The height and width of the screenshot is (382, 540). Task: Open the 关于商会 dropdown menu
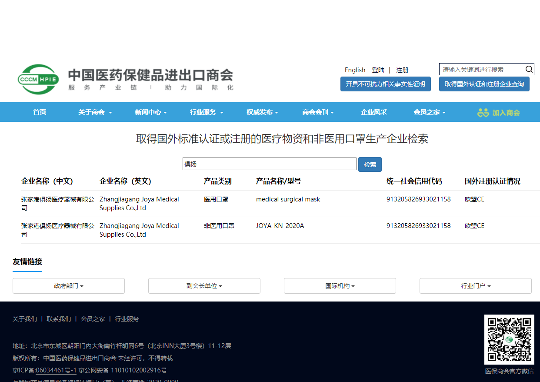click(95, 112)
